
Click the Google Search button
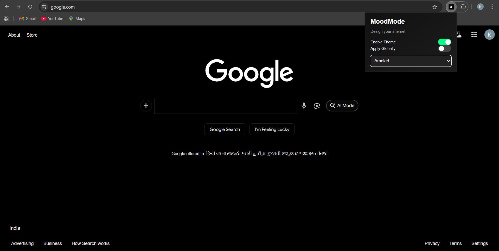[x=225, y=129]
